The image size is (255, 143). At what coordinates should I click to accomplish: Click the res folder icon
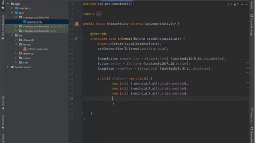pyautogui.click(x=16, y=35)
